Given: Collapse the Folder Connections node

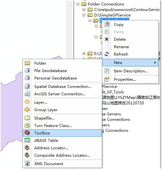Looking at the screenshot, I should 78,4.
